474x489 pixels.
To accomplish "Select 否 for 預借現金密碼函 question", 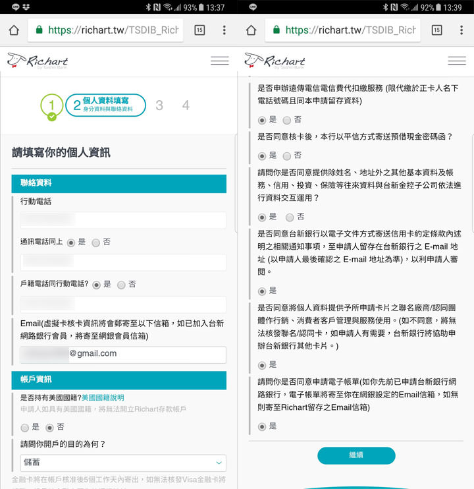I will tap(287, 156).
